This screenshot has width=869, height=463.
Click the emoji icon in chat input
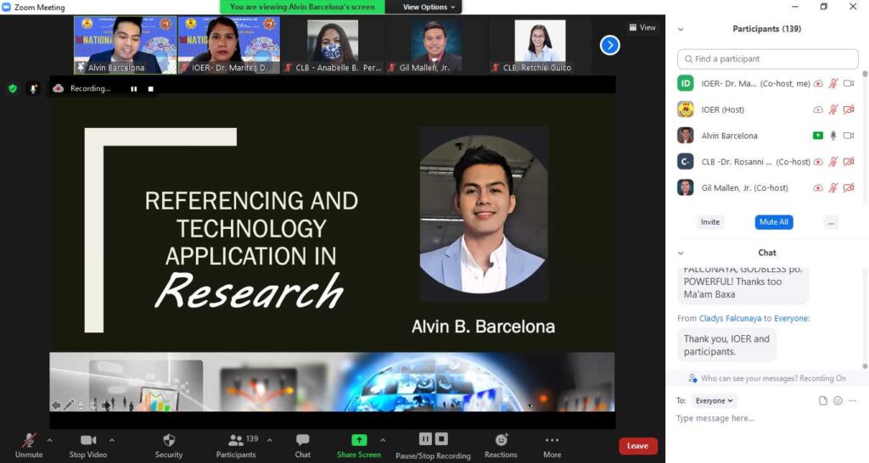tap(838, 400)
